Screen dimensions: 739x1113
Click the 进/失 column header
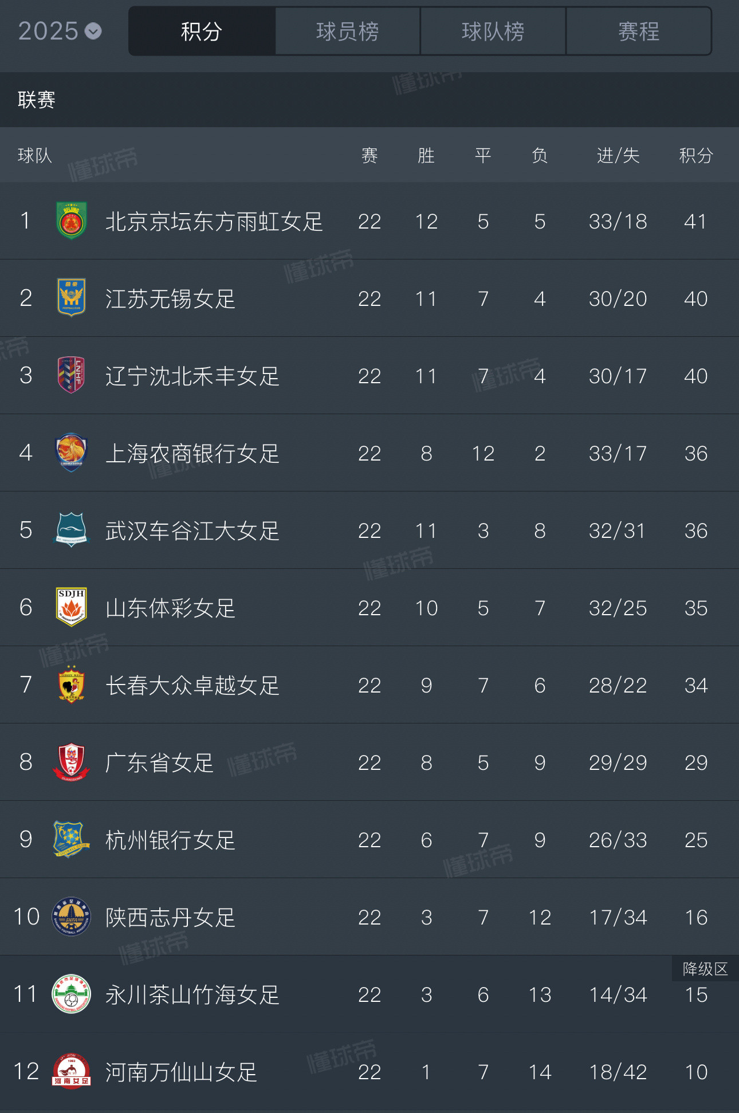(x=618, y=155)
